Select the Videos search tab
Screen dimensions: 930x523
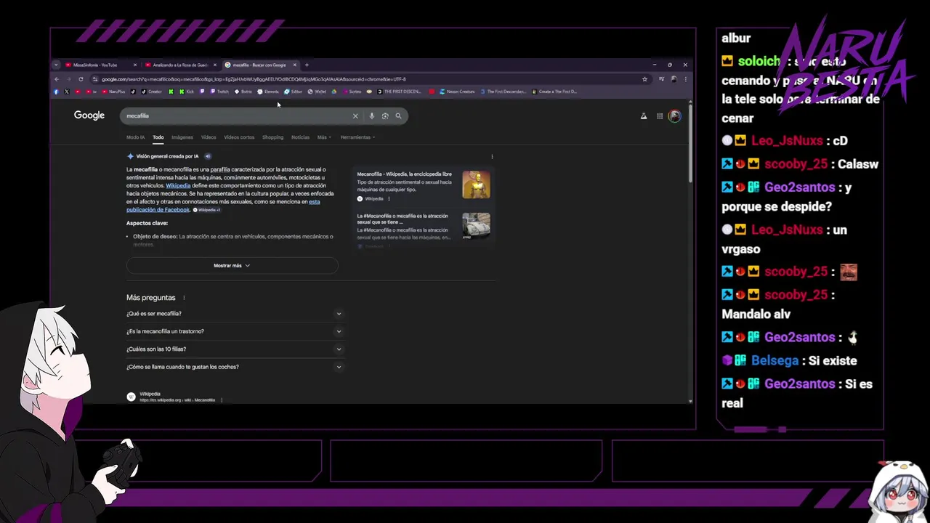209,137
